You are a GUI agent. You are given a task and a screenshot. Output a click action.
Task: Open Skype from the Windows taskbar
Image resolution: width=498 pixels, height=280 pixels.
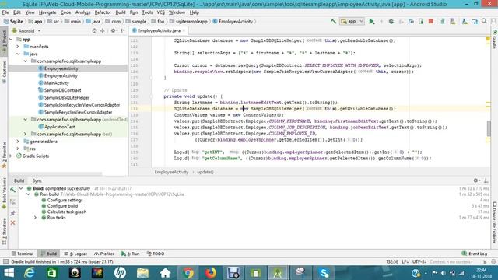324,273
